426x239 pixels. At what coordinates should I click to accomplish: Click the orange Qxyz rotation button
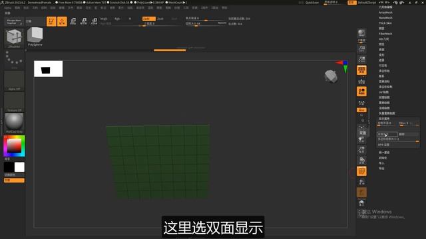[x=361, y=110]
